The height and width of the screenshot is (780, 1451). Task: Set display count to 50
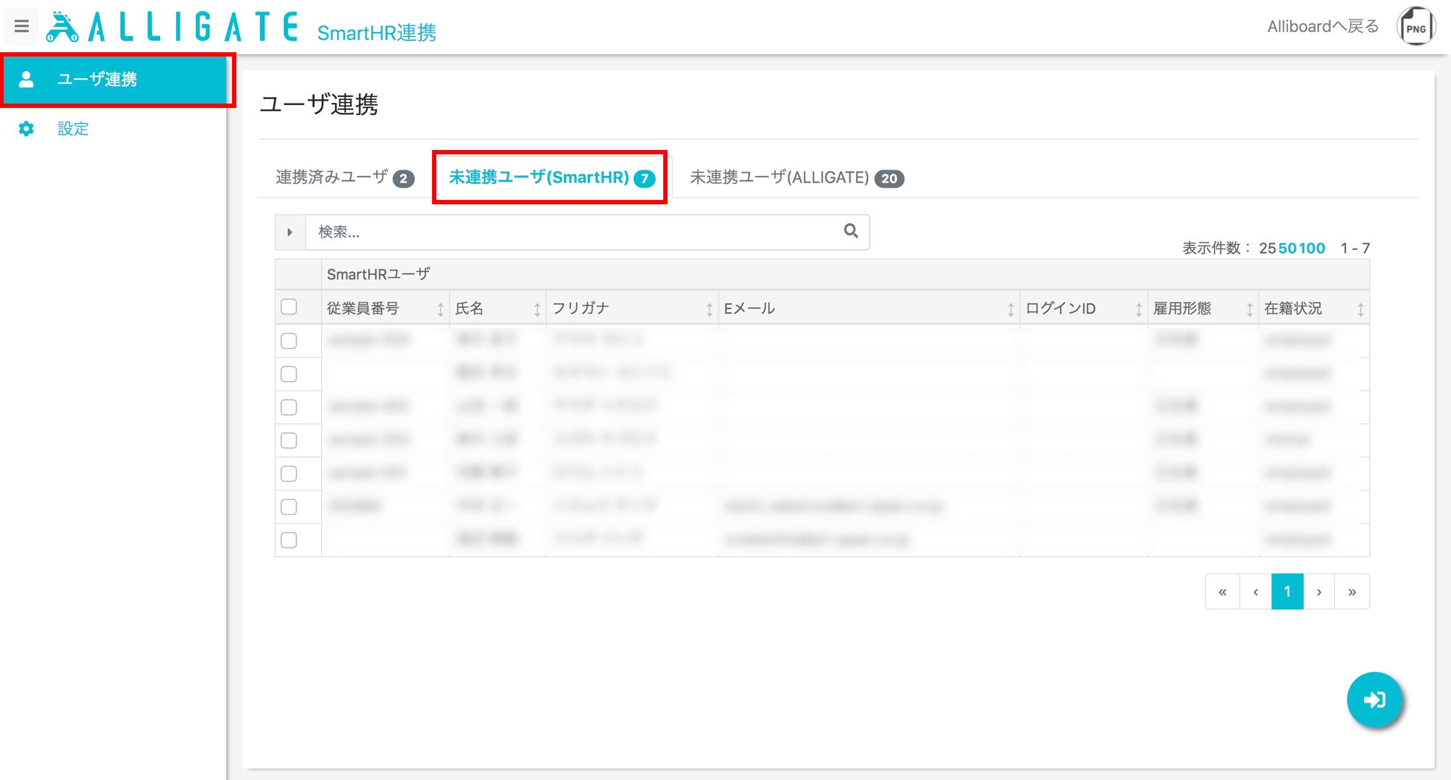[x=1287, y=248]
